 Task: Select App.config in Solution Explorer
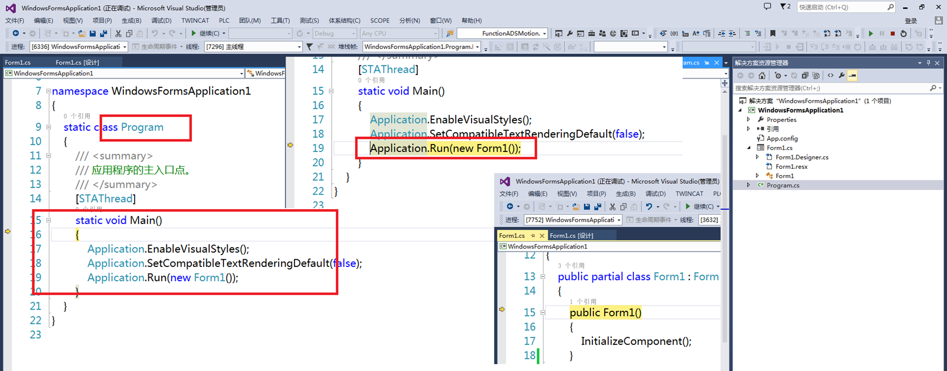coord(782,138)
